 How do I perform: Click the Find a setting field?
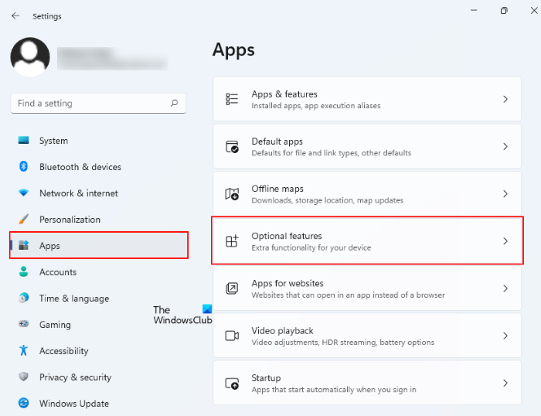pyautogui.click(x=89, y=103)
